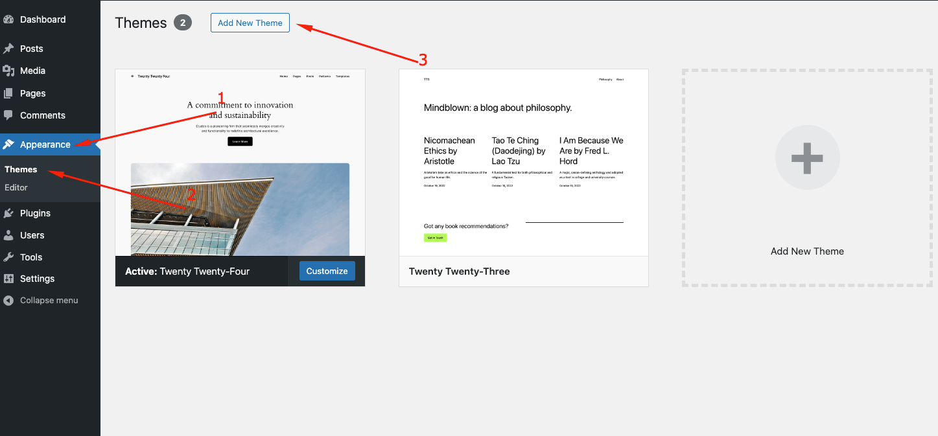Click the Settings sliders icon
This screenshot has height=436, width=938.
coord(8,279)
